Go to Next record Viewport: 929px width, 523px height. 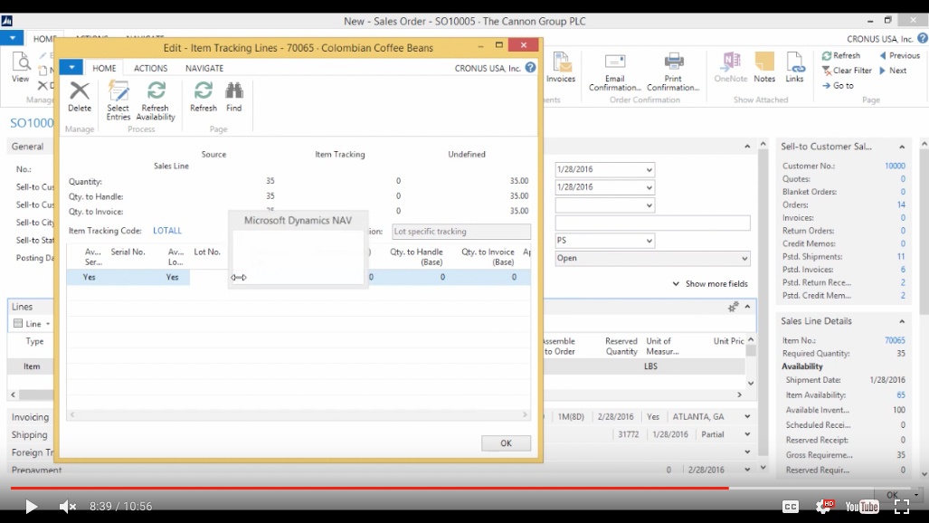click(893, 70)
